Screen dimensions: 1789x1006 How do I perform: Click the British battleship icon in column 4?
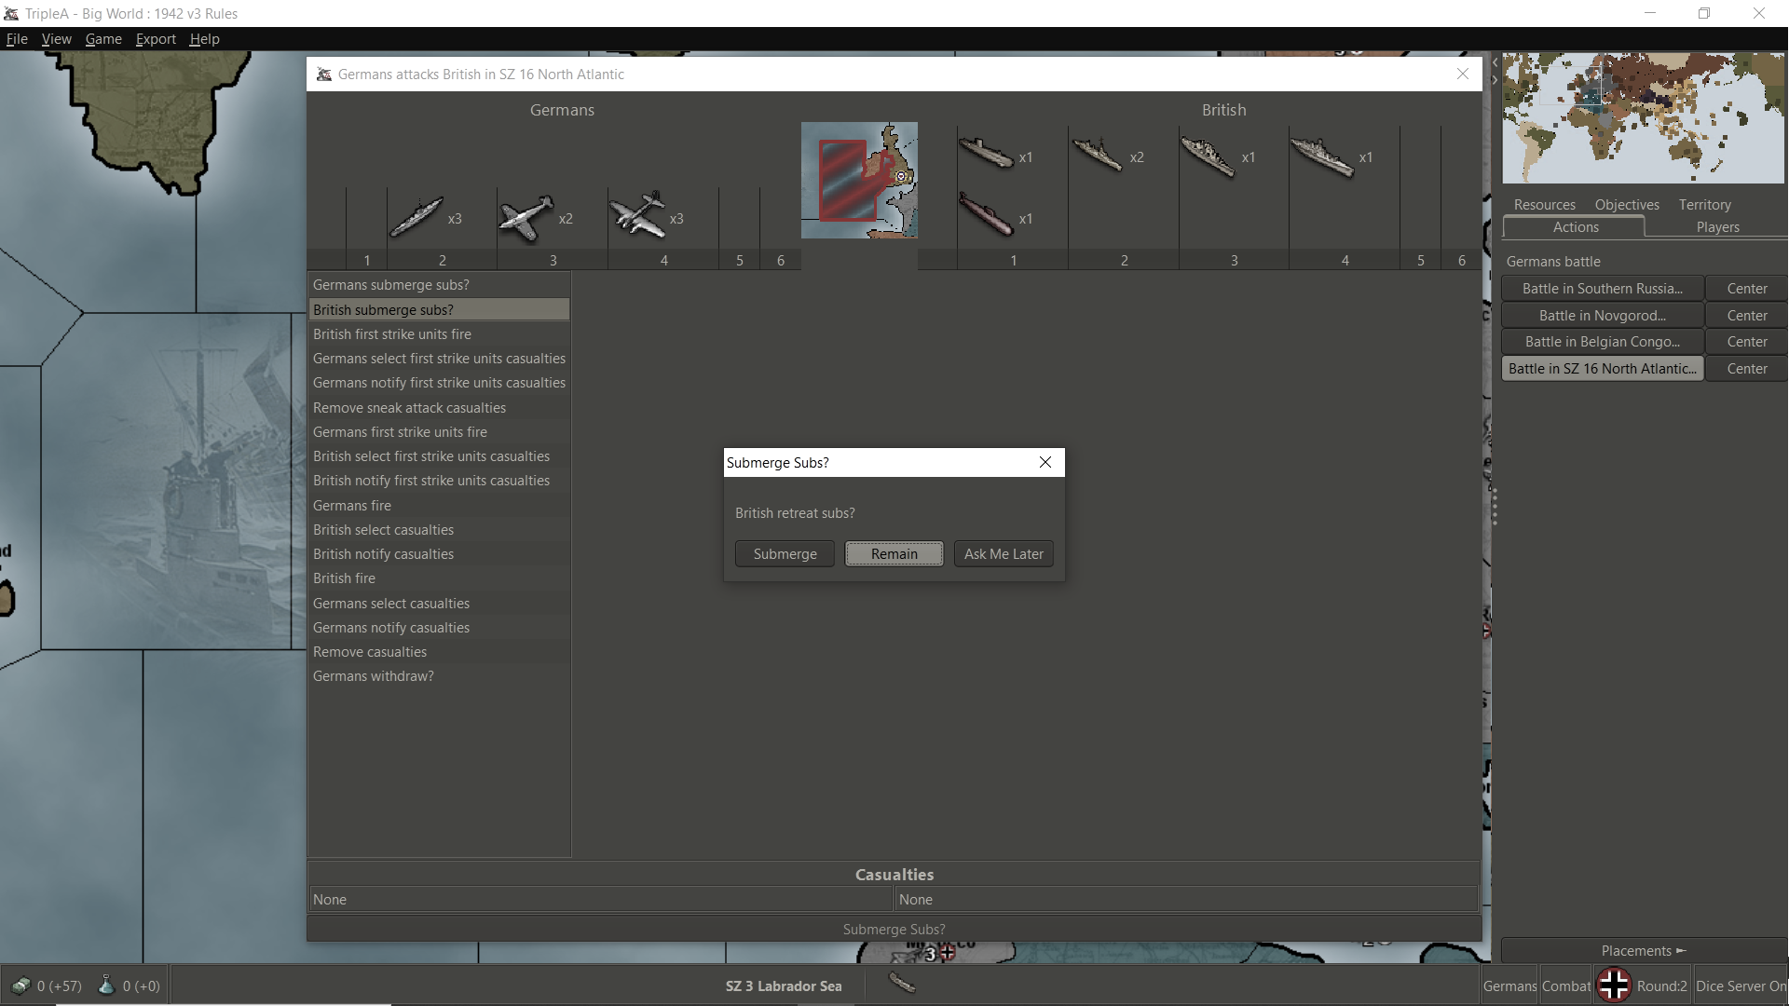(1321, 156)
